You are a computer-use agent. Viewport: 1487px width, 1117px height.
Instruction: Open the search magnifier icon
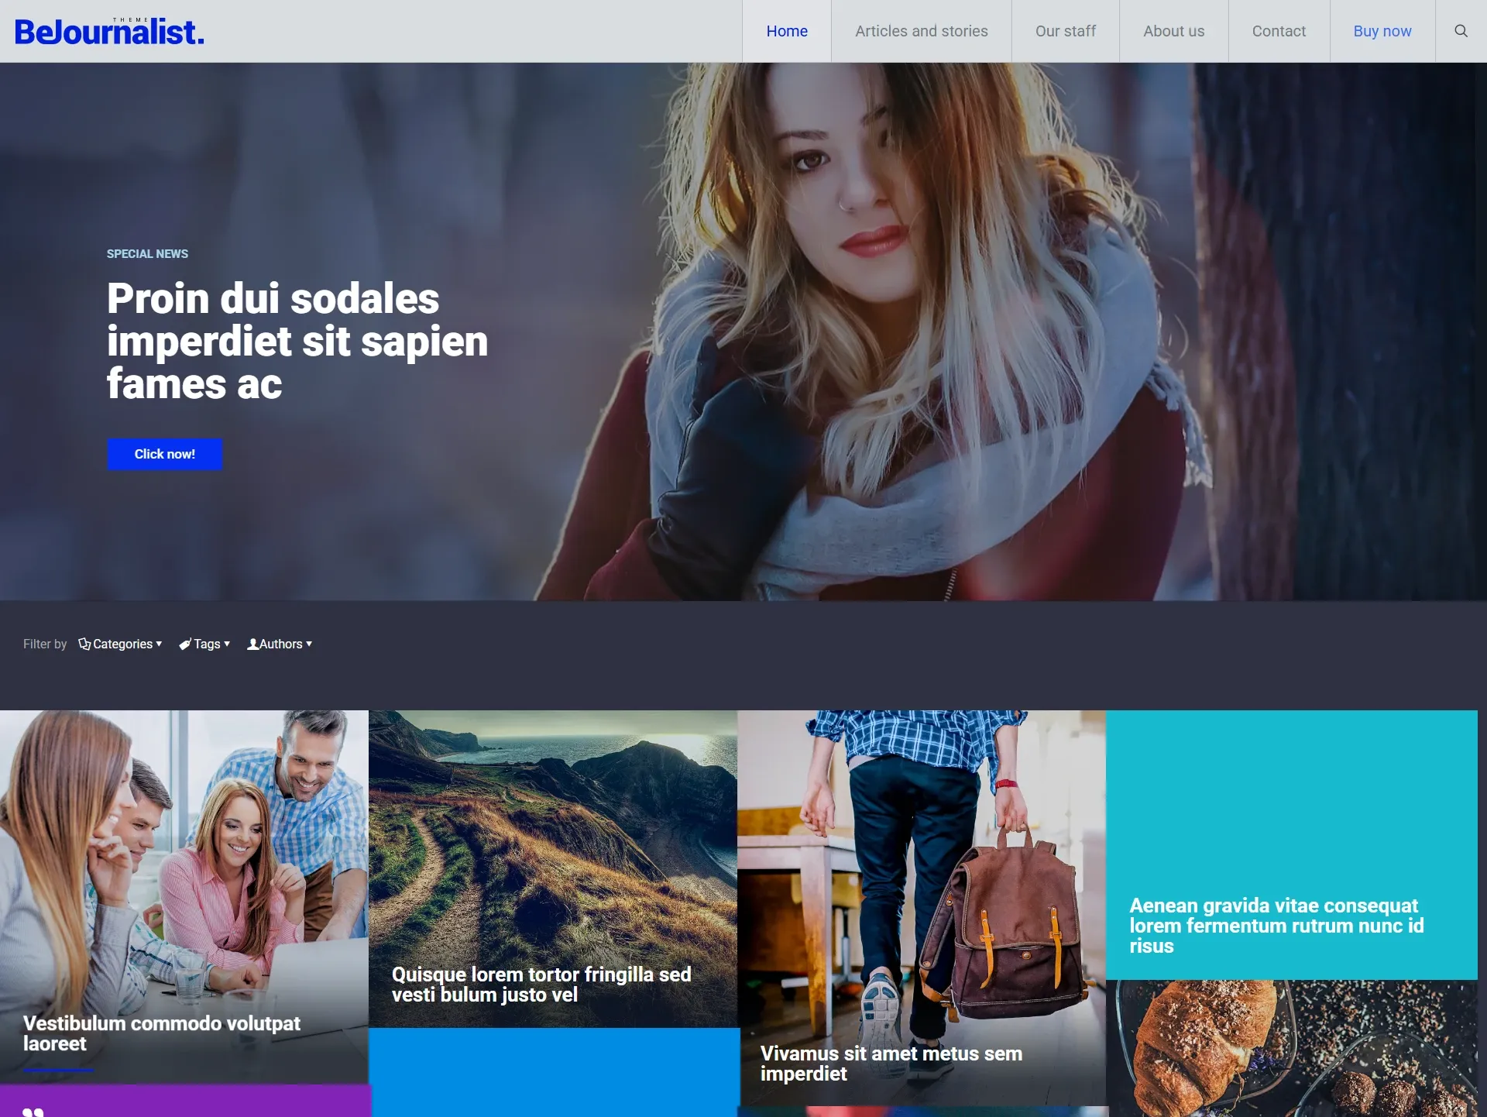pos(1461,31)
